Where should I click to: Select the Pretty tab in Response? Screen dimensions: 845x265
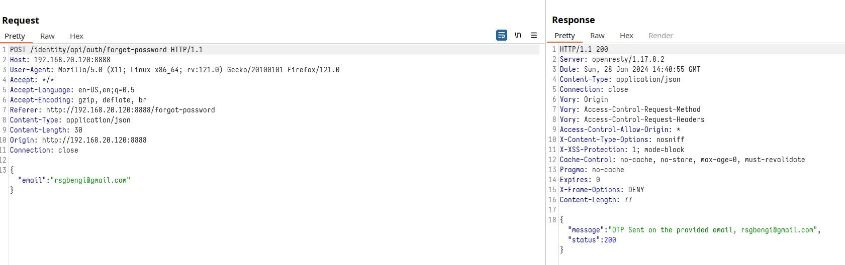[x=565, y=36]
